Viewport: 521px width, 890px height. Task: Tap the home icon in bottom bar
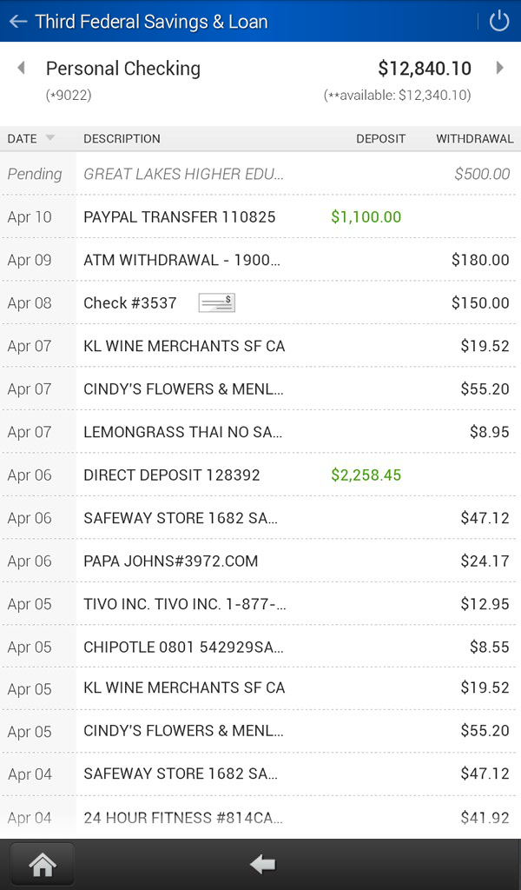tap(43, 865)
